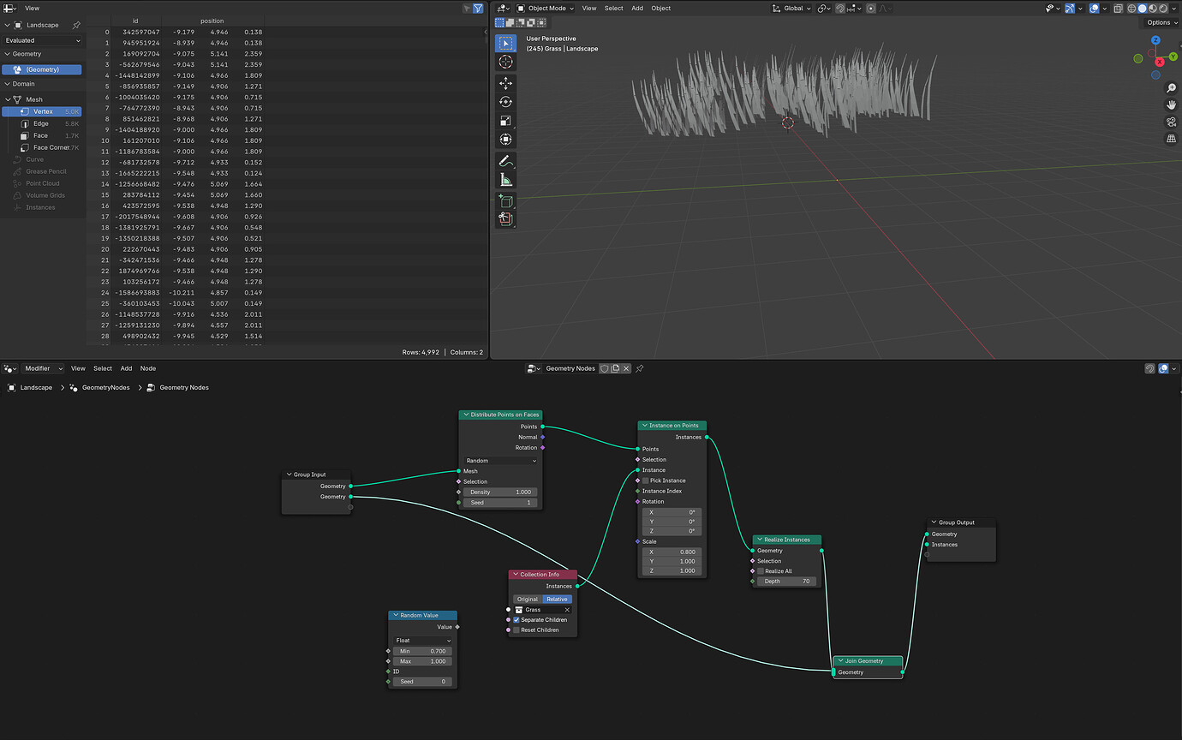Enable Reset Children in Collection Info
1182x740 pixels.
point(516,630)
